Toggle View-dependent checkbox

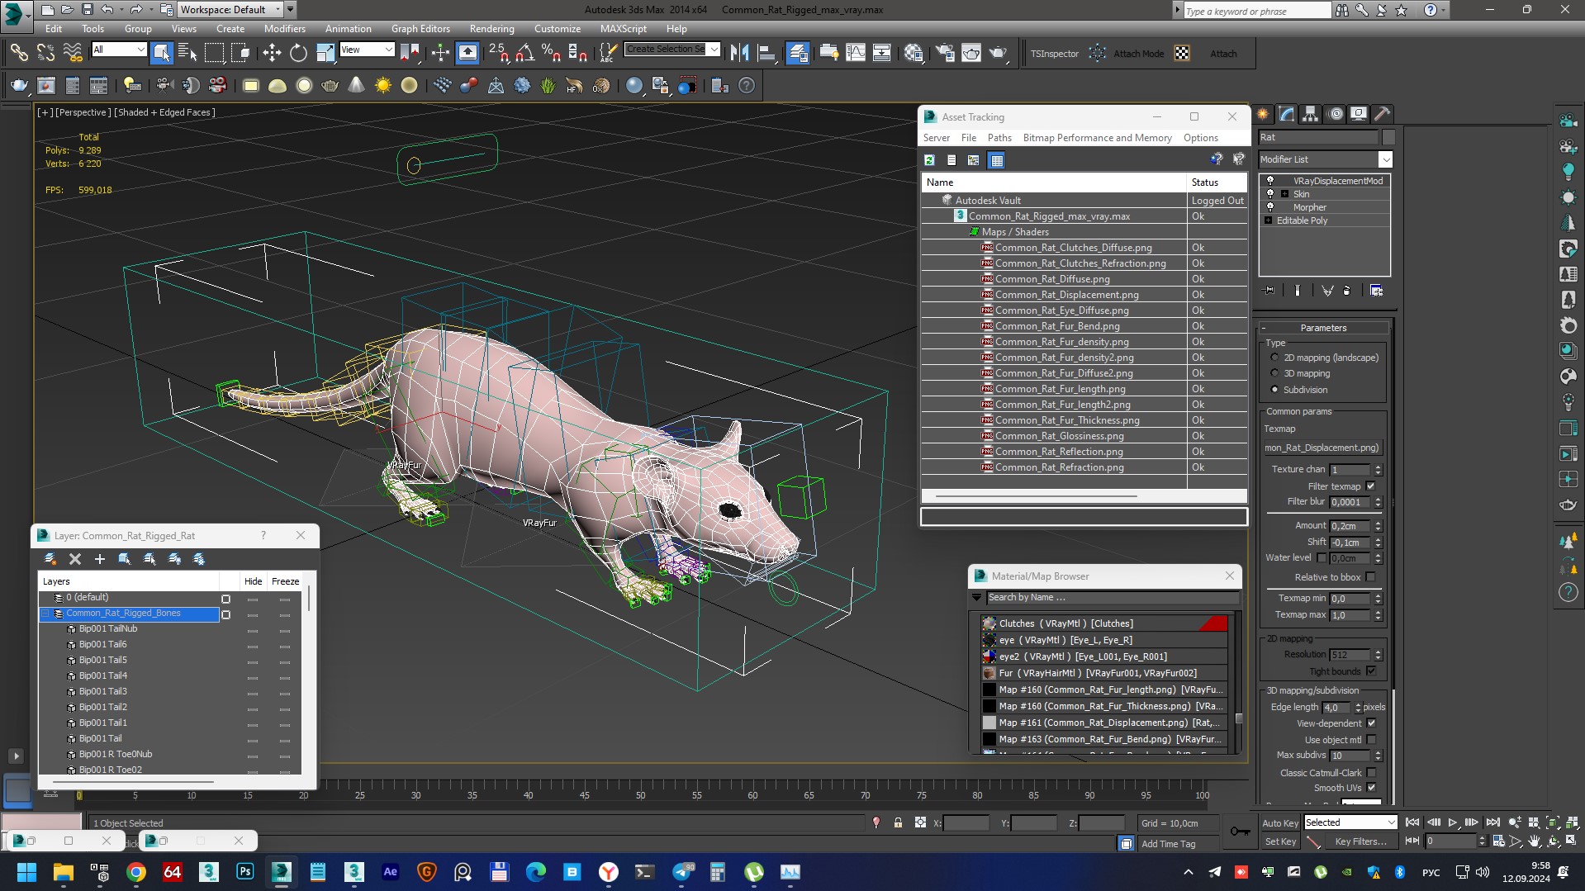point(1371,723)
